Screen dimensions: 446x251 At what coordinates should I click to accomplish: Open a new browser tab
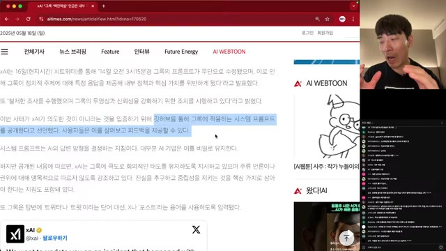[104, 6]
